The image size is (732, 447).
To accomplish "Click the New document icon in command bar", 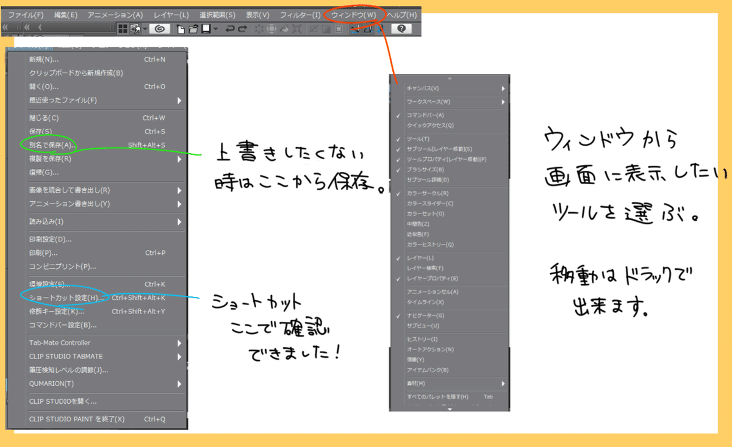I will pos(181,28).
